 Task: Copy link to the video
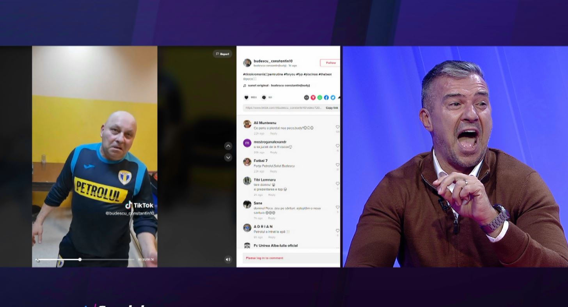tap(332, 108)
